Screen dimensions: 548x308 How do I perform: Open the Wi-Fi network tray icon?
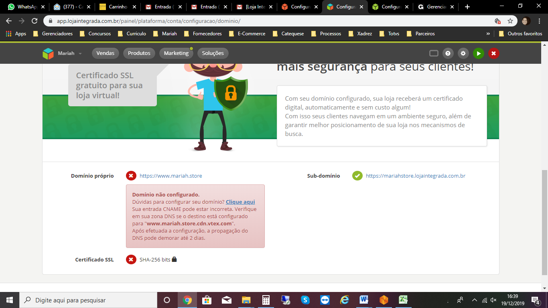point(485,300)
